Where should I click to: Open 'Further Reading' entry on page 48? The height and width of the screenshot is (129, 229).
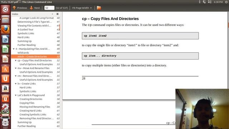[26, 45]
